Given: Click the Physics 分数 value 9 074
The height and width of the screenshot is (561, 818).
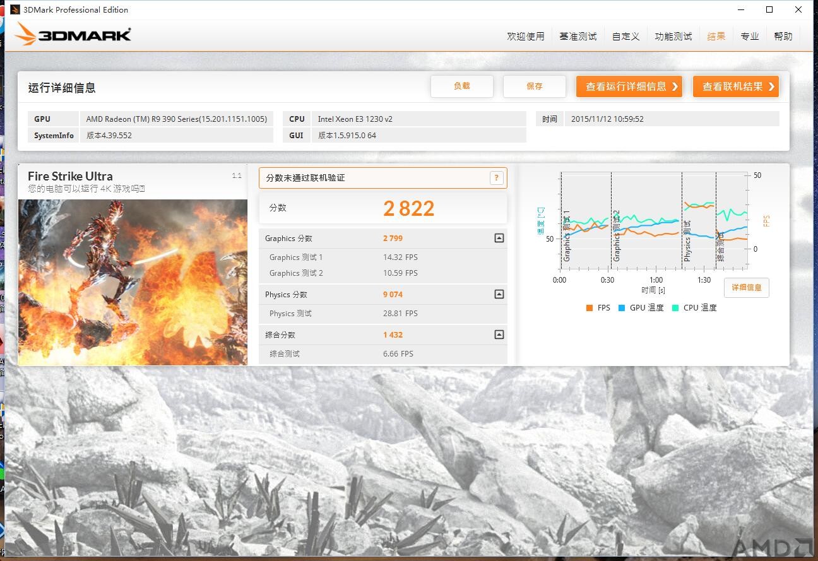Looking at the screenshot, I should 393,295.
